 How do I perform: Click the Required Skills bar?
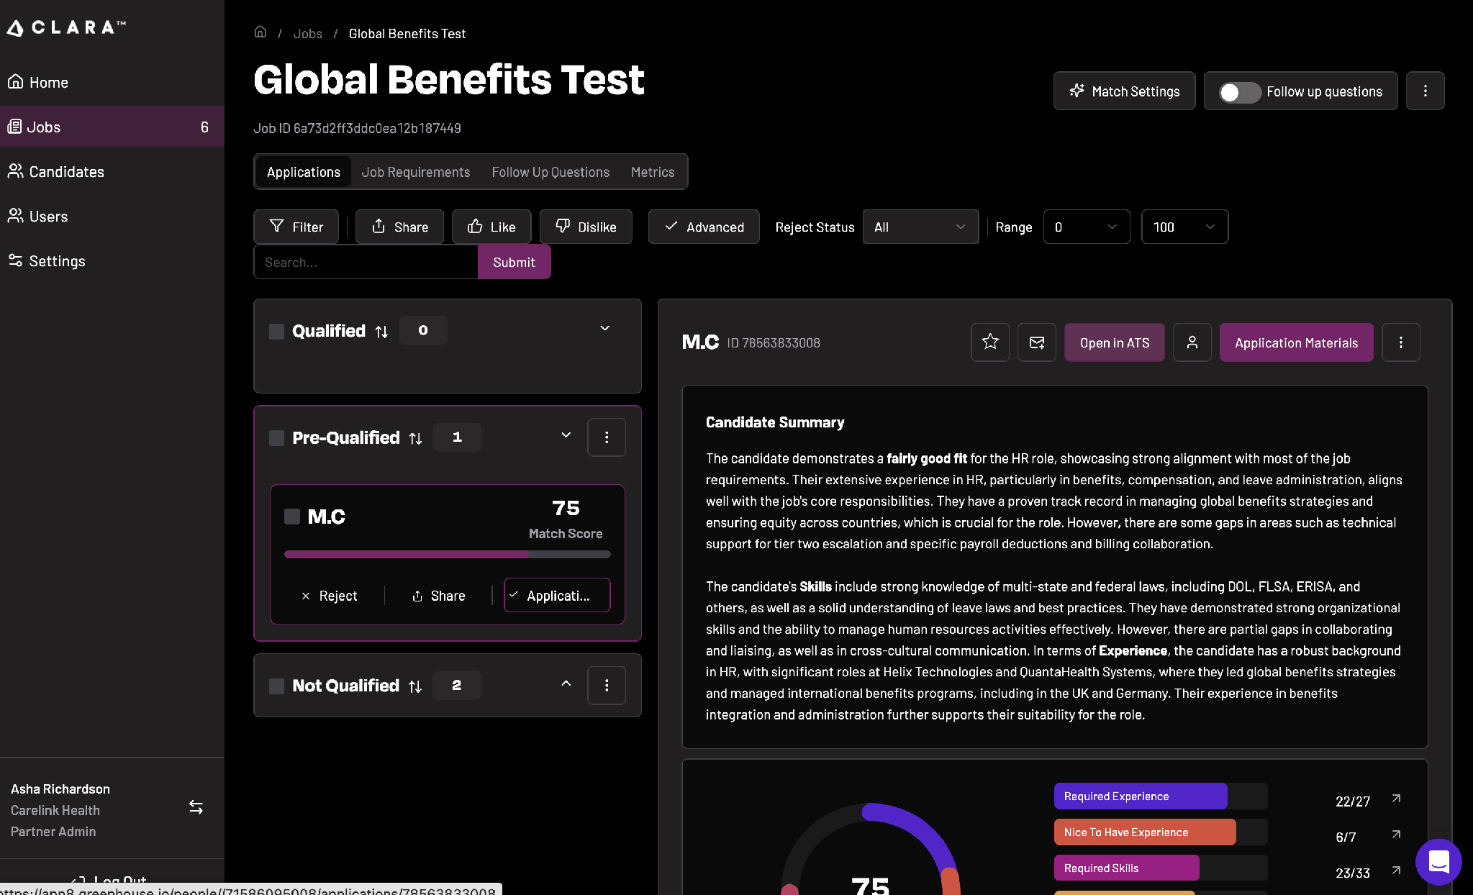click(1161, 868)
